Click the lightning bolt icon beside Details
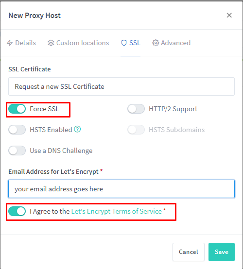This screenshot has height=269, width=243. pos(10,43)
